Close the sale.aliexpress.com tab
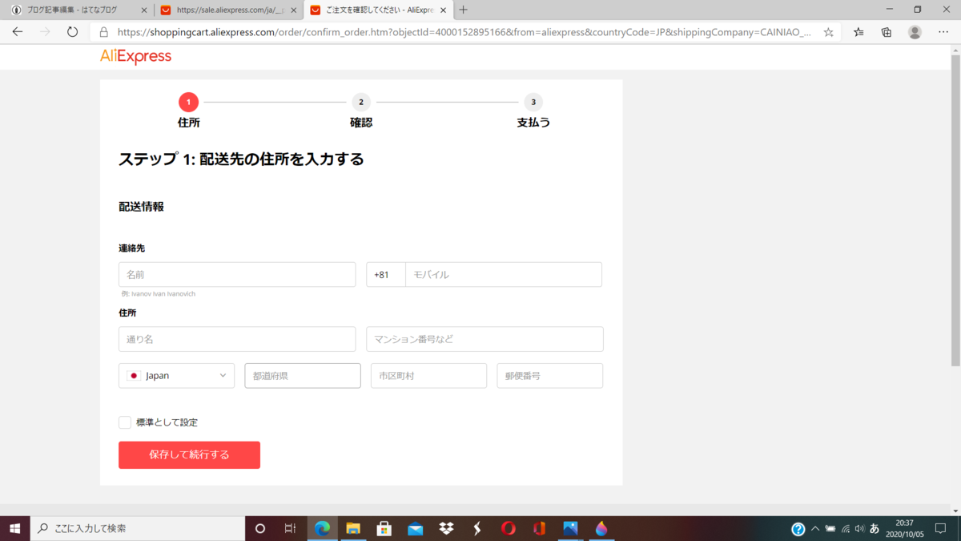The height and width of the screenshot is (541, 961). click(293, 10)
